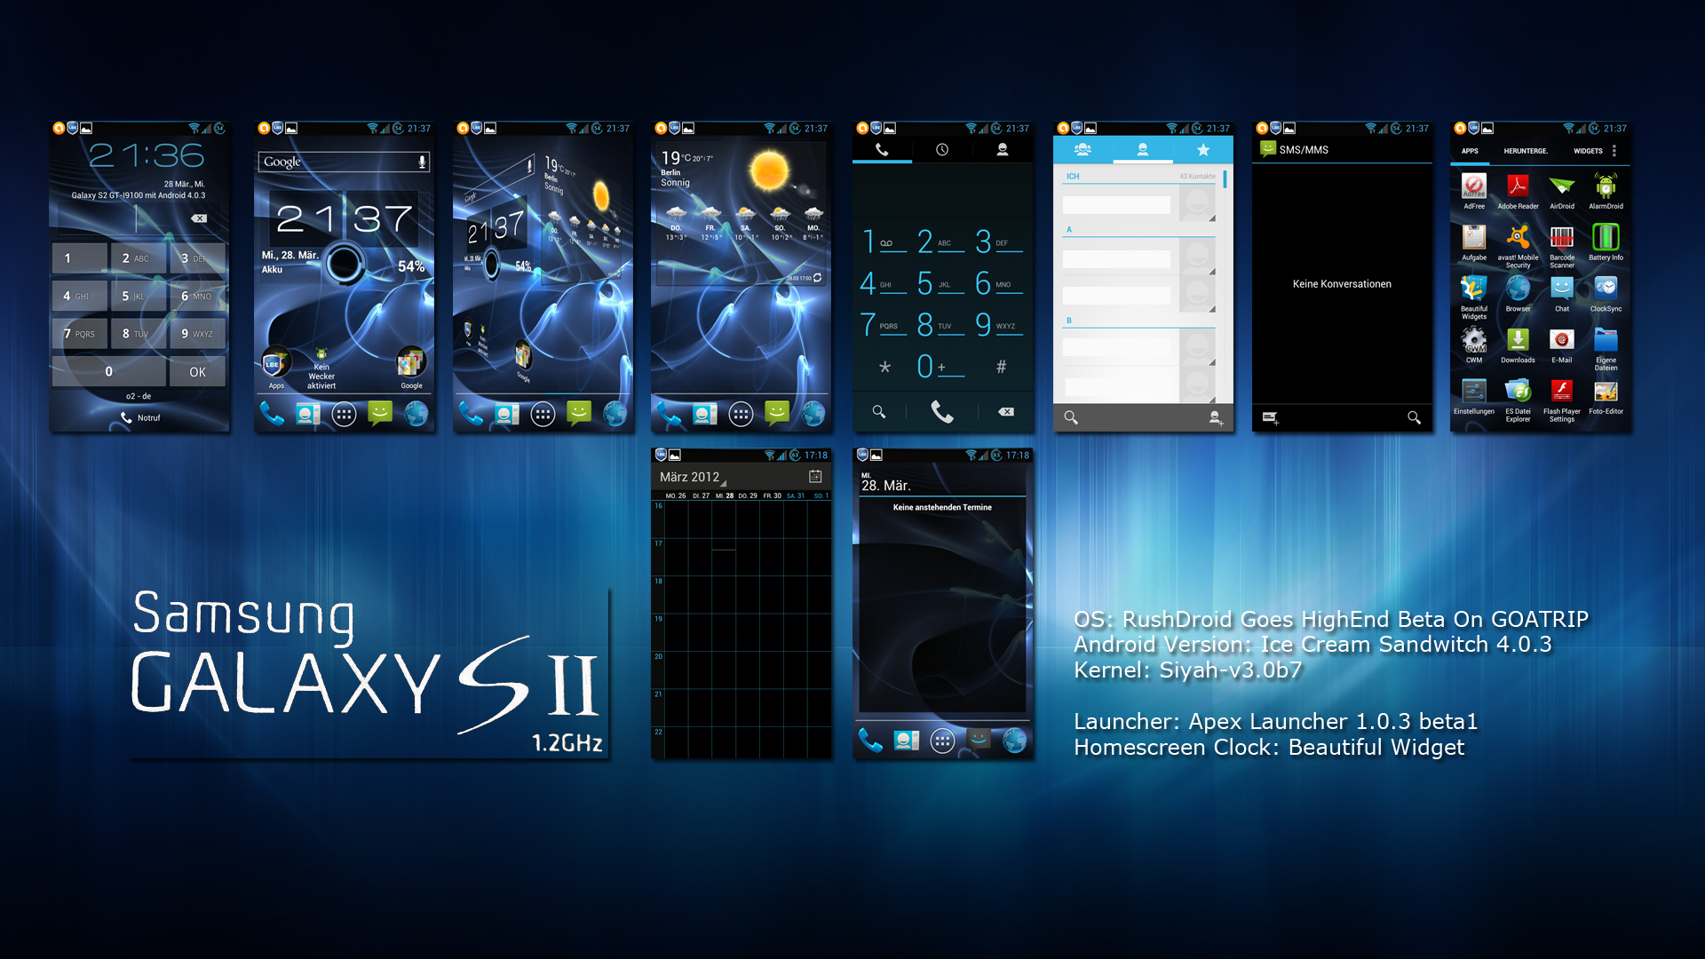This screenshot has height=959, width=1705.
Task: Open the groups tab in the contacts screen
Action: coord(1082,150)
